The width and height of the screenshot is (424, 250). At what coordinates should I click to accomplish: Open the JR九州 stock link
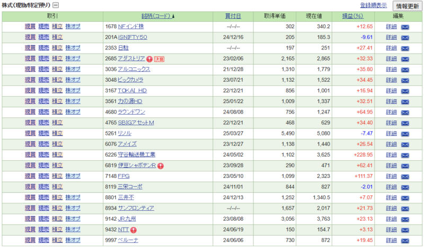(127, 219)
